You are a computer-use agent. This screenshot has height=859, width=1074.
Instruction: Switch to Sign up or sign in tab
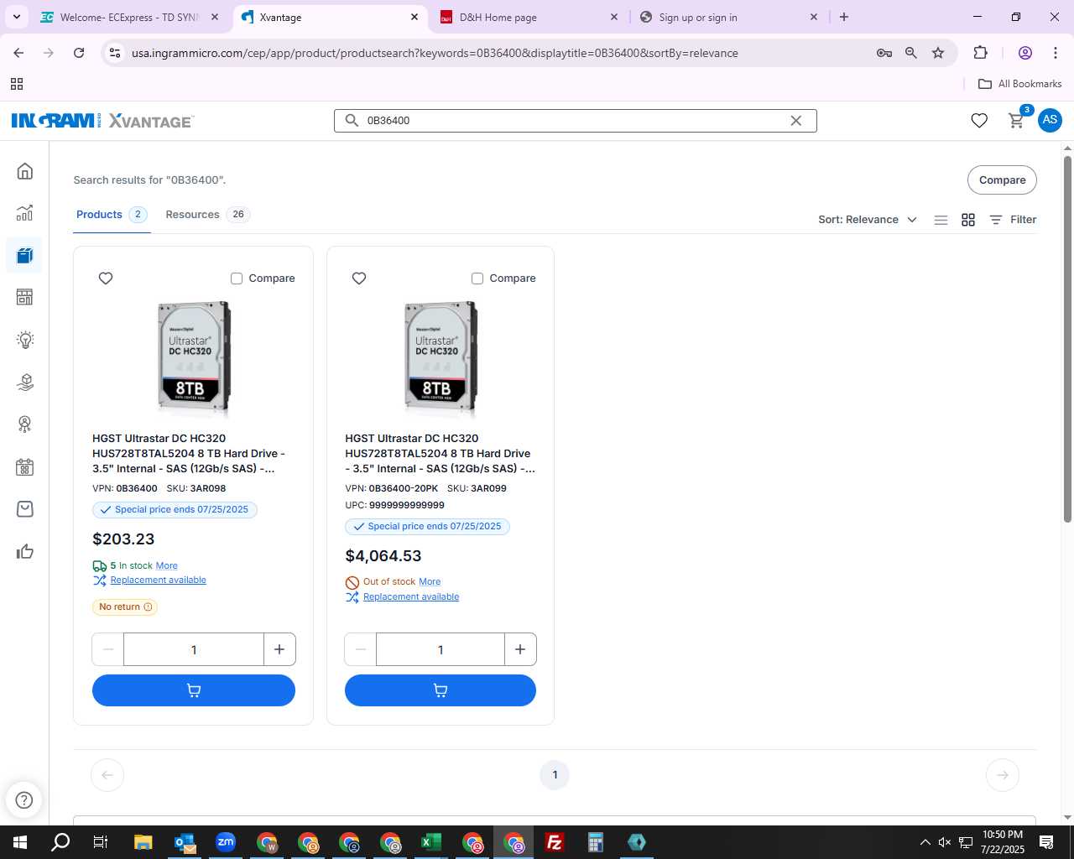pos(729,17)
